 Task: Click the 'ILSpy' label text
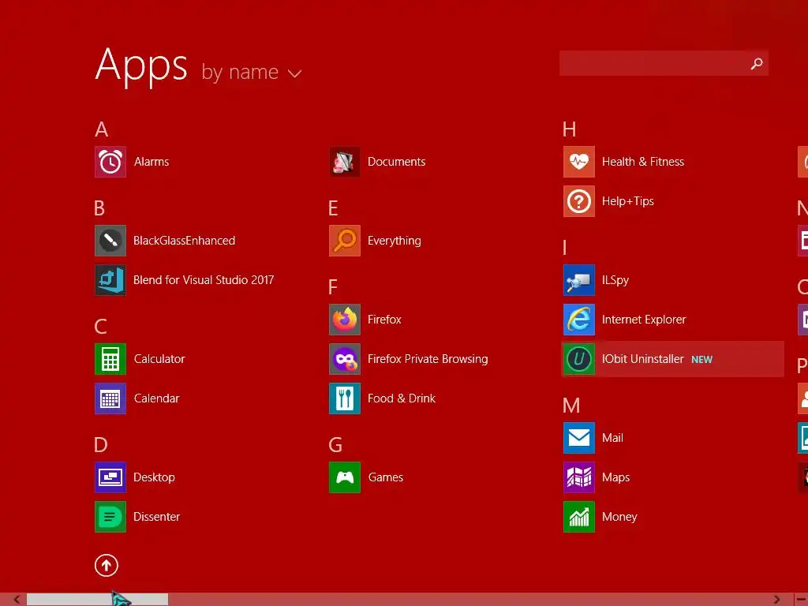point(615,280)
